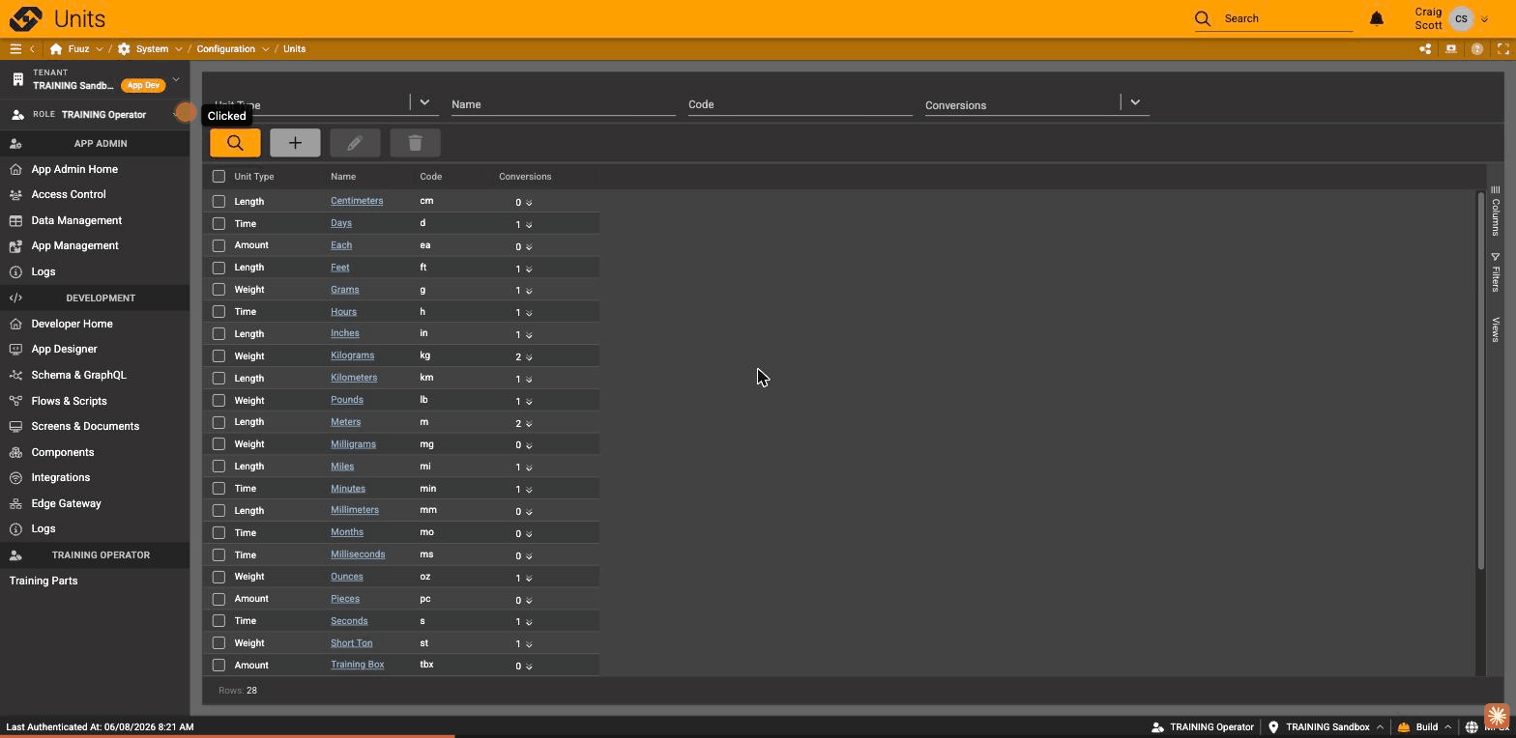Check the Kilograms row checkbox
The width and height of the screenshot is (1516, 738).
[219, 355]
